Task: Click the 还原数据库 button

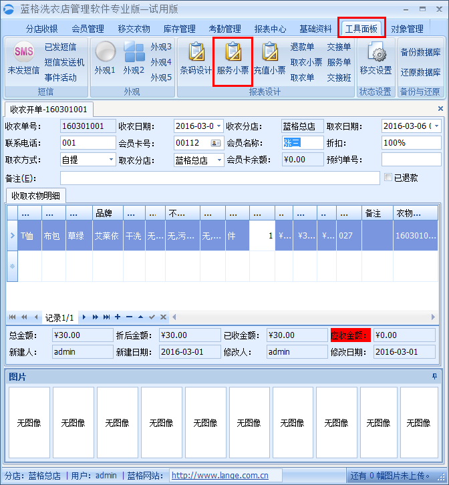Action: [420, 72]
